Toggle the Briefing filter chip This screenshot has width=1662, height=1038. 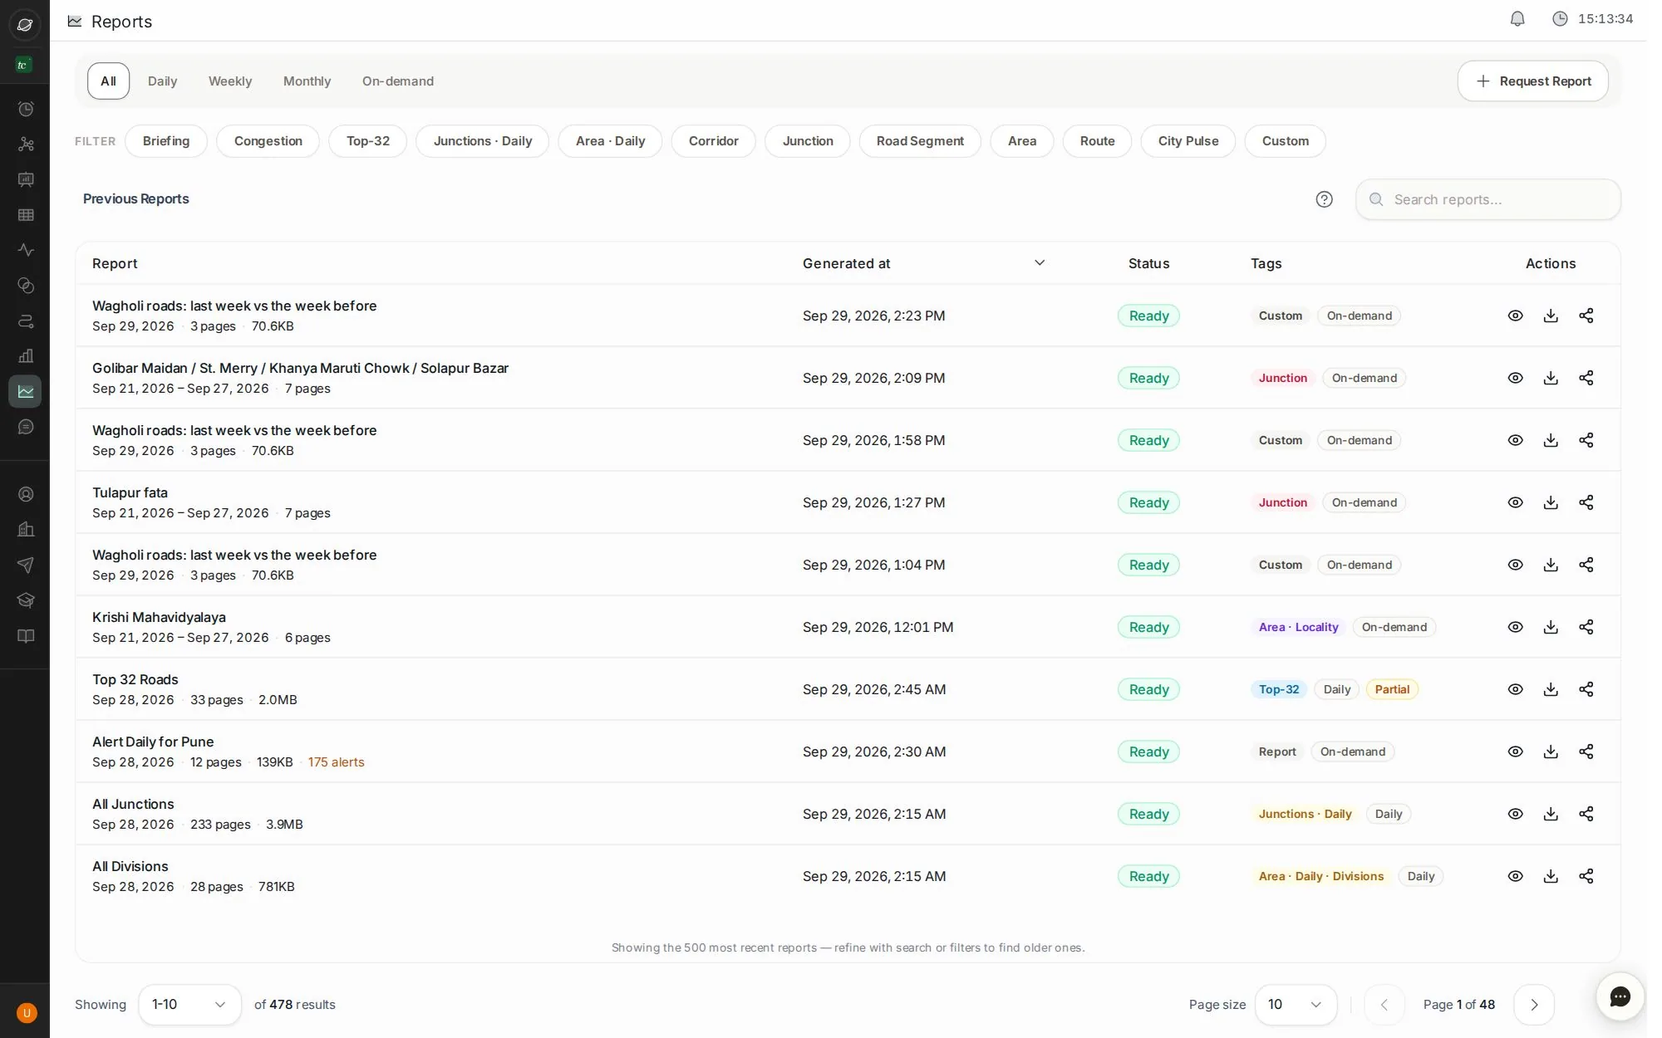pos(166,141)
